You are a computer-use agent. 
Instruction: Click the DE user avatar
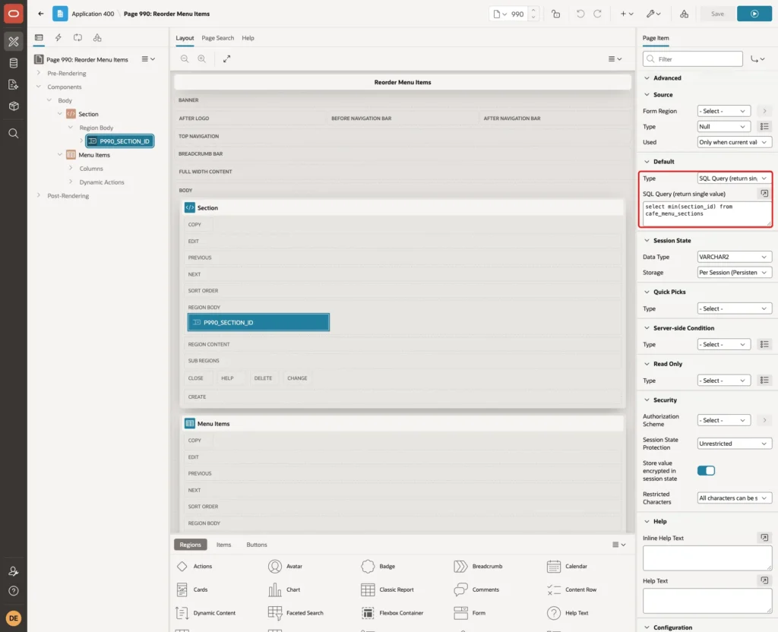(x=14, y=618)
